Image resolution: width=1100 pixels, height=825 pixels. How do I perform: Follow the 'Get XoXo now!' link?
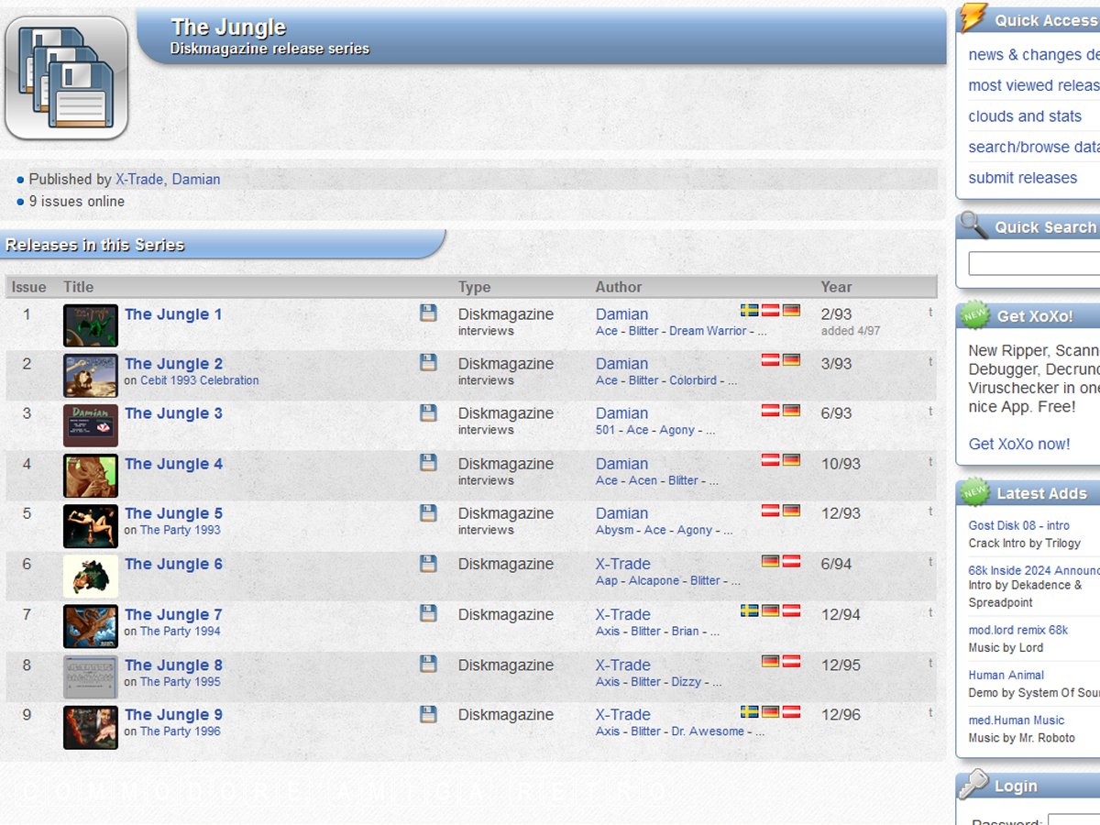pos(1018,444)
